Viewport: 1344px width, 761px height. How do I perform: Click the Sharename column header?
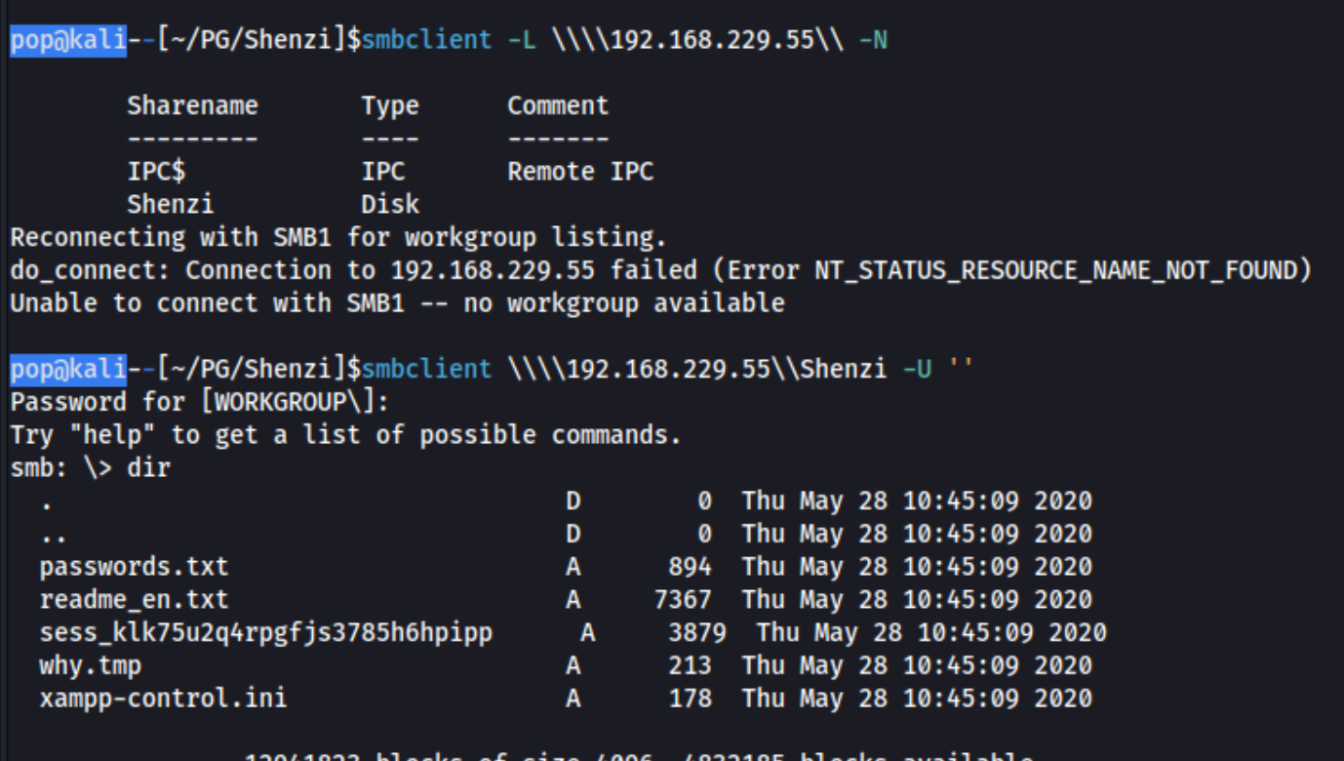click(x=192, y=105)
